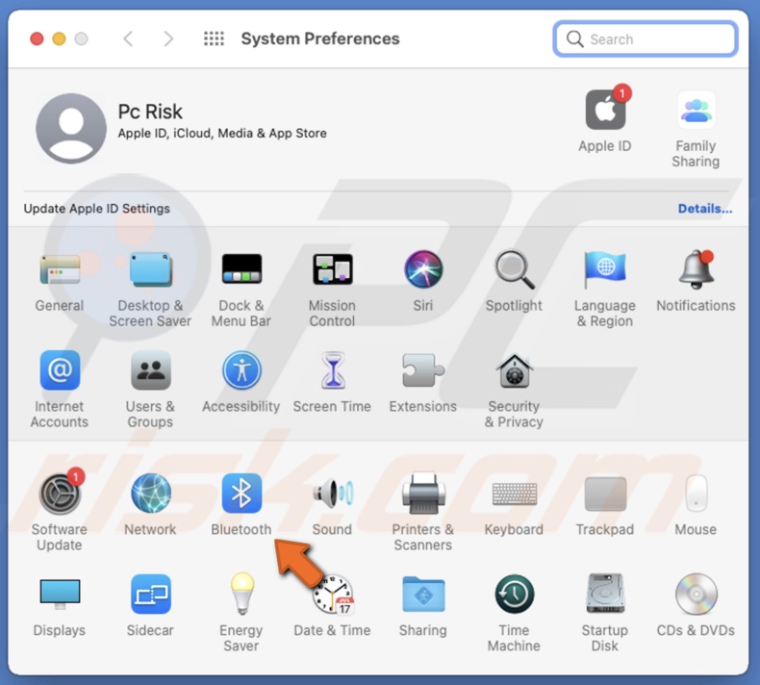Click the Show All grid button
Viewport: 760px width, 685px height.
pos(214,39)
